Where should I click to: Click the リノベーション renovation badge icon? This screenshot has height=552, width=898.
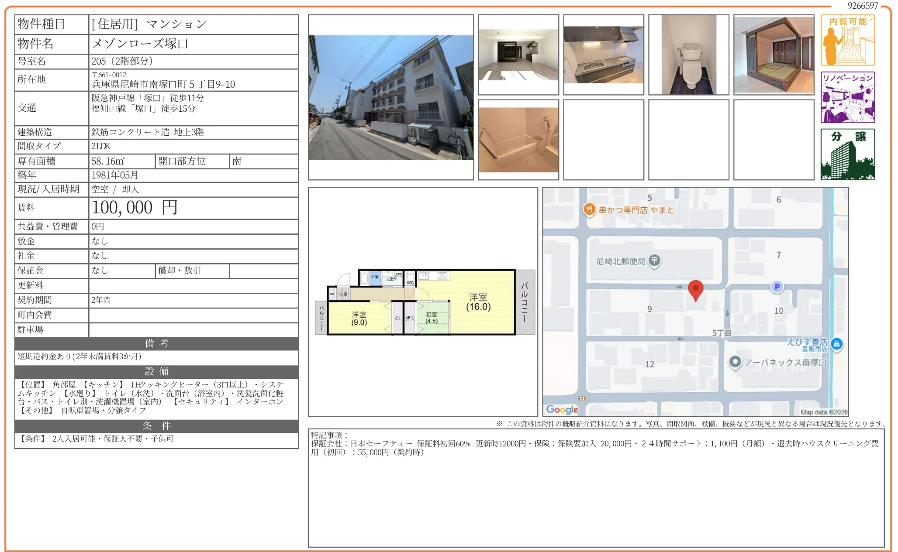pyautogui.click(x=847, y=97)
